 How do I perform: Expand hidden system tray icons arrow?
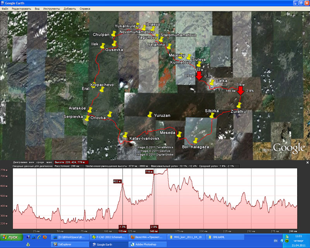pyautogui.click(x=282, y=241)
